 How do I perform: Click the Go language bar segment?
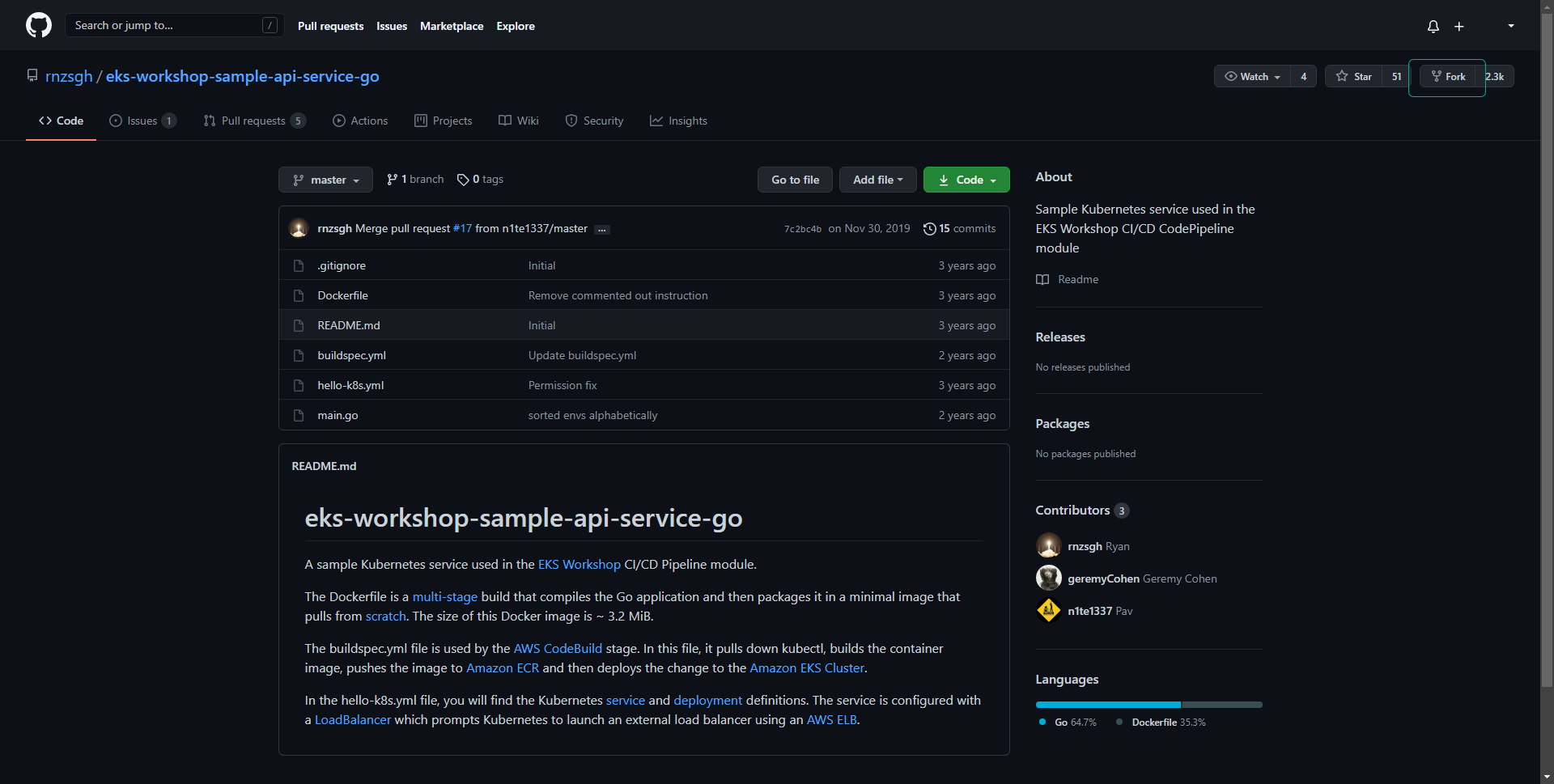tap(1108, 705)
